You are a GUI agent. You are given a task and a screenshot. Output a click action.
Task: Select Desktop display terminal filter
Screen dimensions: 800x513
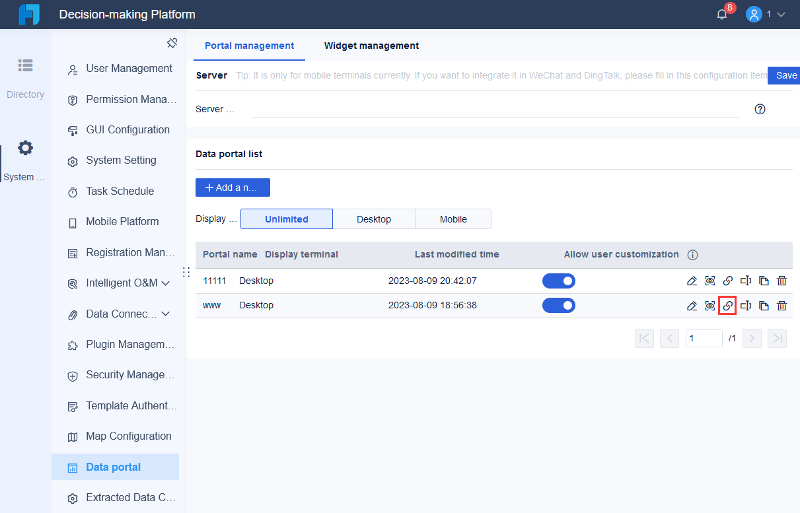point(374,219)
